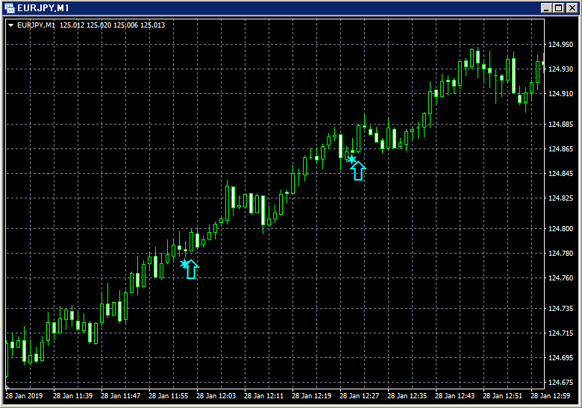Click the 124.800 price level on scale
The image size is (582, 408).
click(560, 228)
